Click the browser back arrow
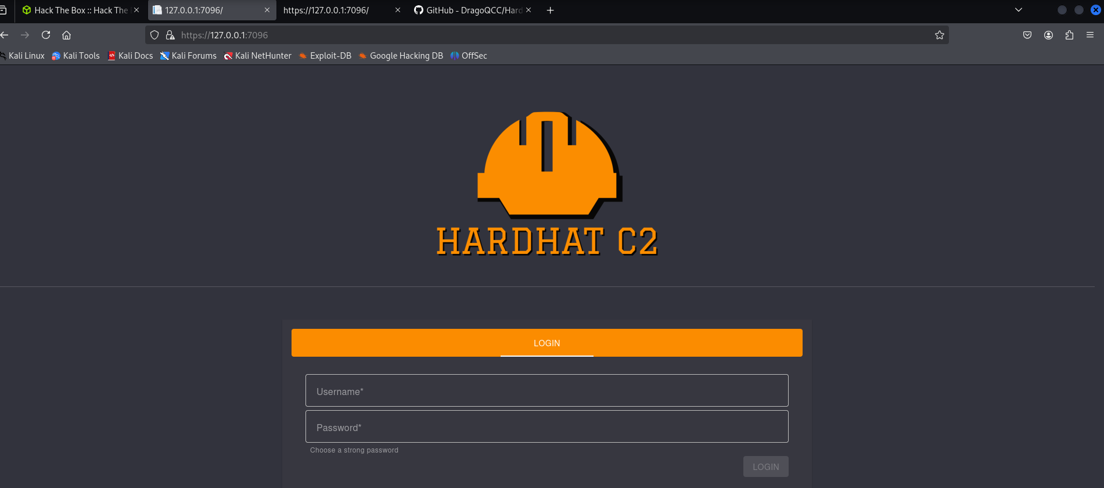1104x488 pixels. pos(4,35)
